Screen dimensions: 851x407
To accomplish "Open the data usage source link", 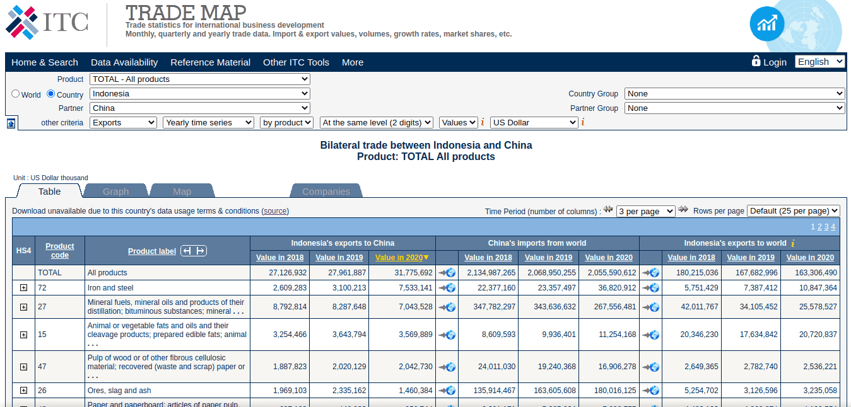I will click(x=275, y=210).
